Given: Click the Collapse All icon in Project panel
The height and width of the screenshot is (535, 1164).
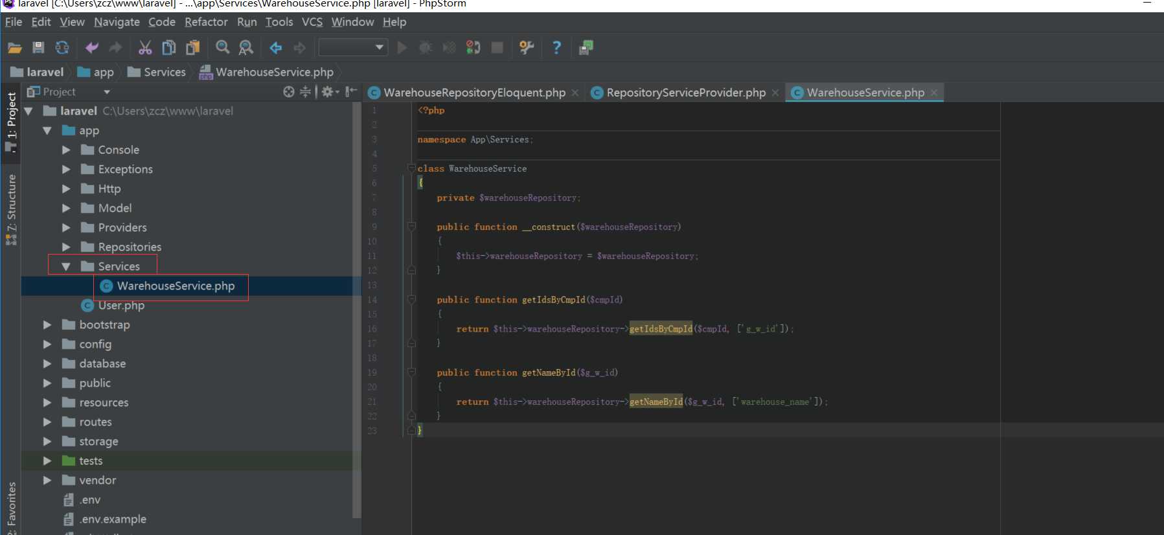Looking at the screenshot, I should [x=305, y=92].
